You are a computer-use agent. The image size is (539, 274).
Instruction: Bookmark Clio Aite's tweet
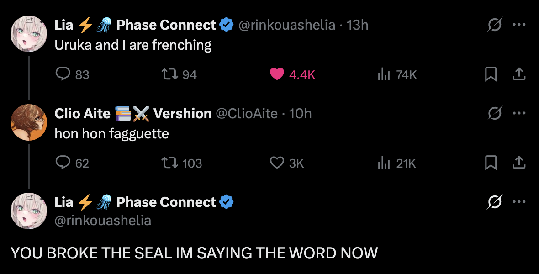click(x=491, y=163)
